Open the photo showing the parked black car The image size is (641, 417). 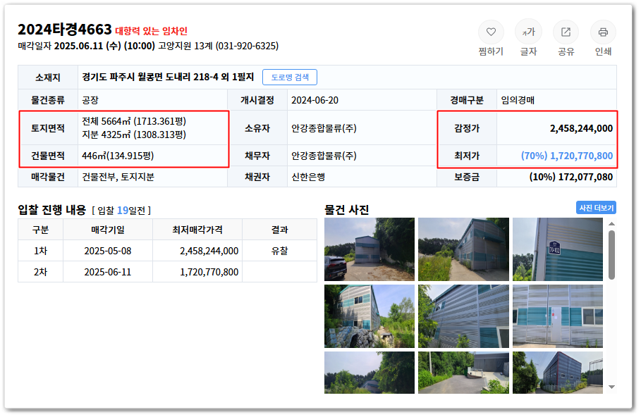(x=370, y=249)
